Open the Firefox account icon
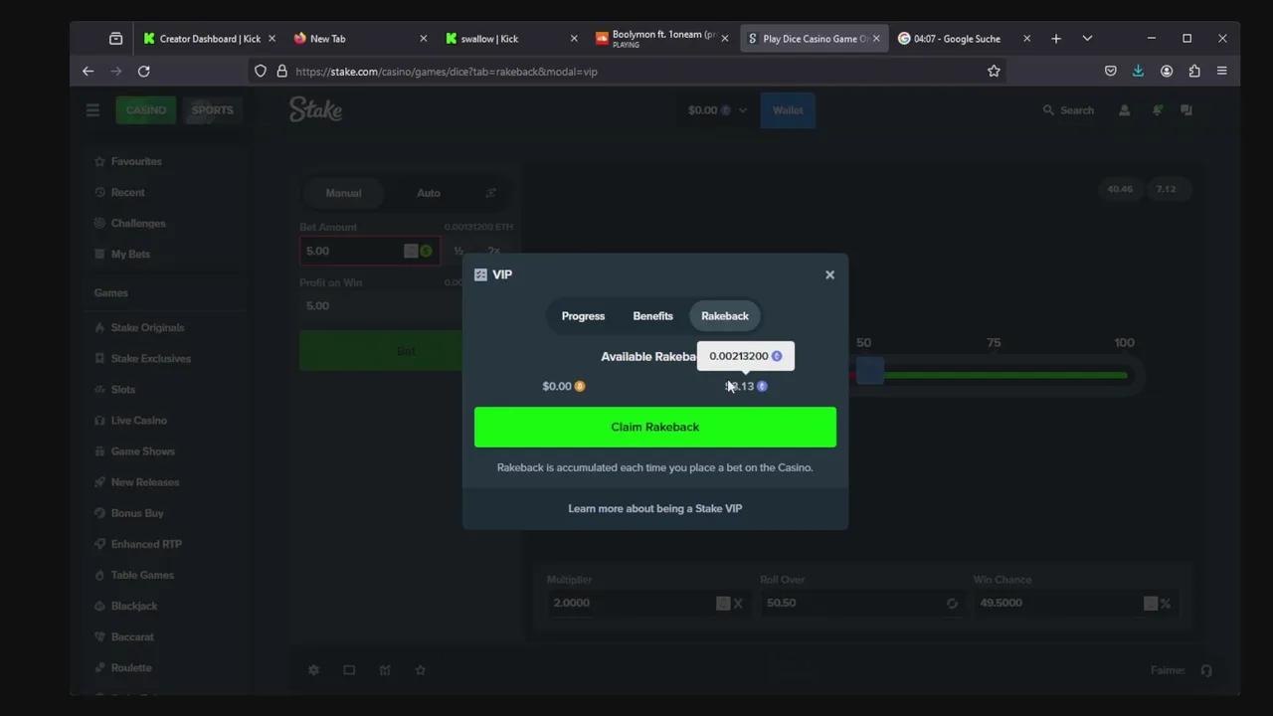The width and height of the screenshot is (1273, 716). click(x=1167, y=72)
